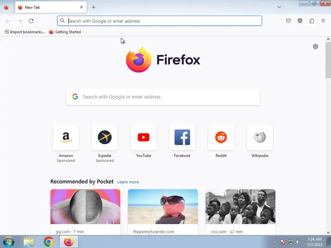
Task: Open the Windows Start menu orb
Action: (x=8, y=242)
